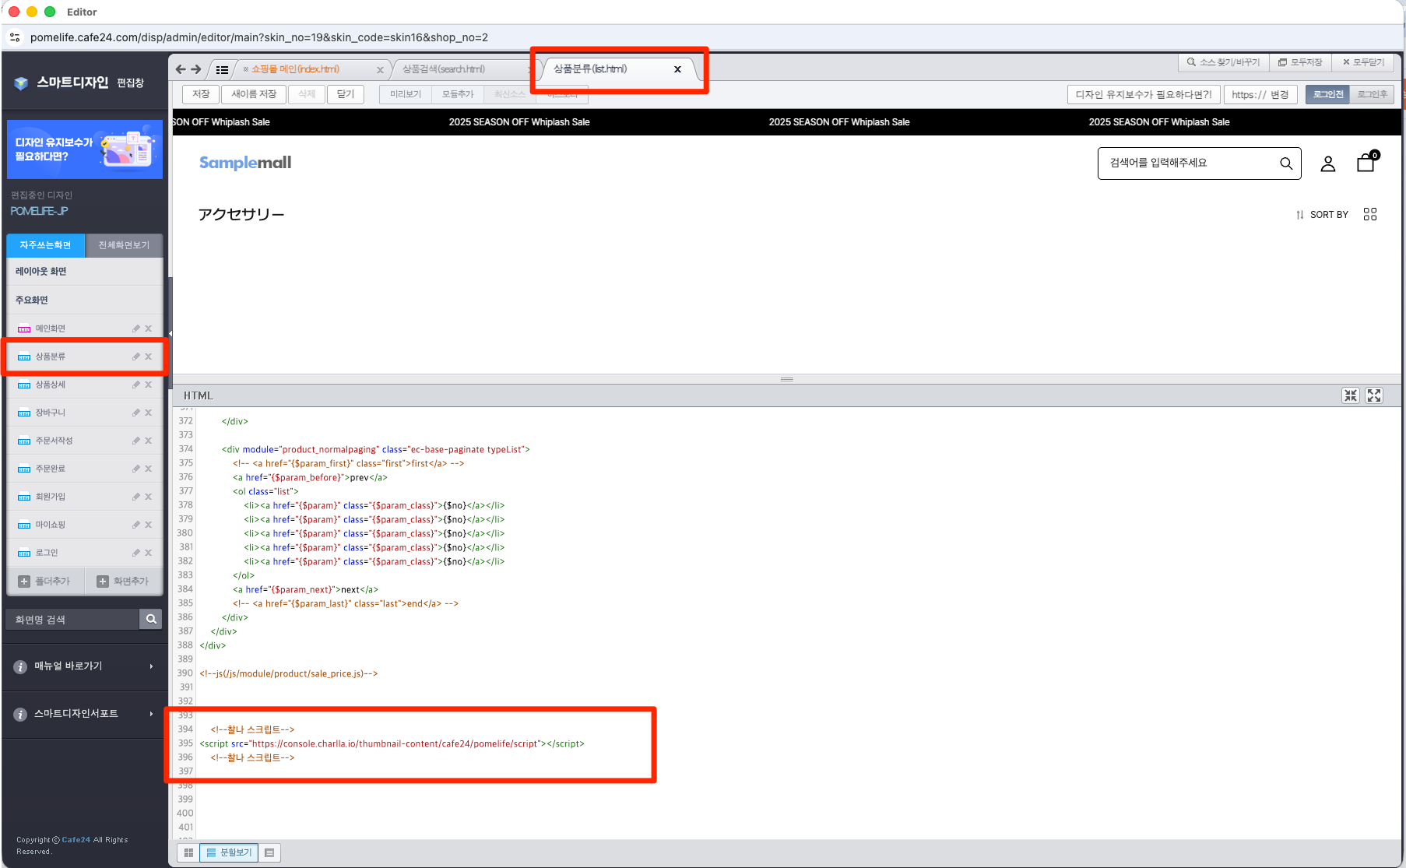The image size is (1406, 868).
Task: Shrink the HTML editor panel with collapse icon
Action: (x=1351, y=395)
